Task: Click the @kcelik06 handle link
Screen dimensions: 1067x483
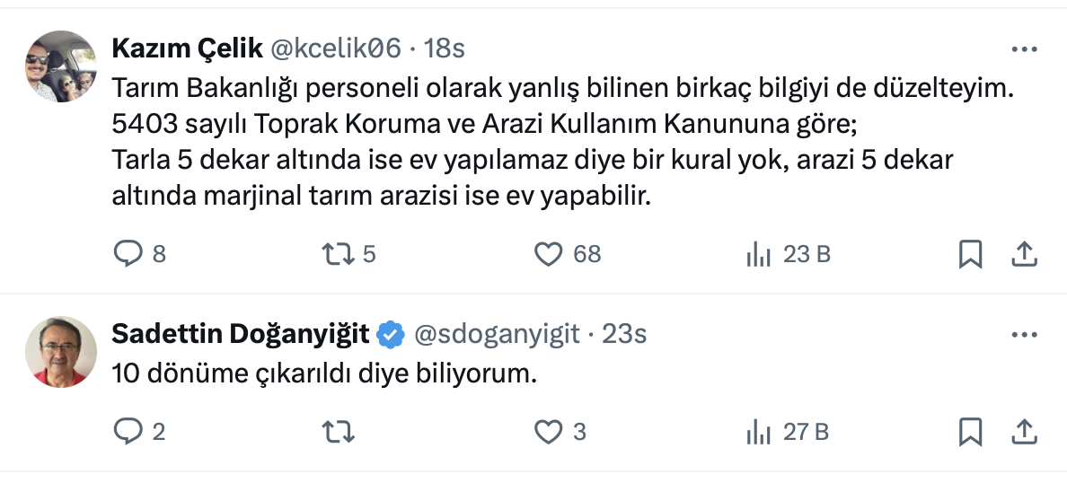Action: click(335, 48)
